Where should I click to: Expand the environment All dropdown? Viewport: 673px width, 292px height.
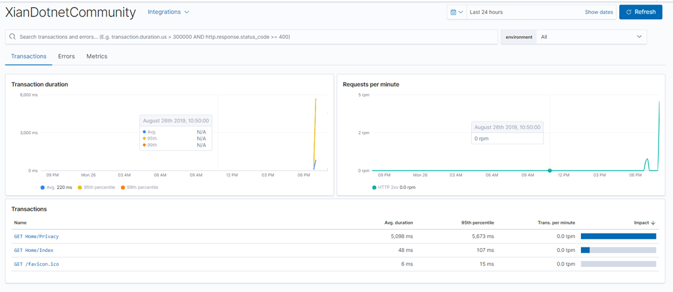[592, 37]
